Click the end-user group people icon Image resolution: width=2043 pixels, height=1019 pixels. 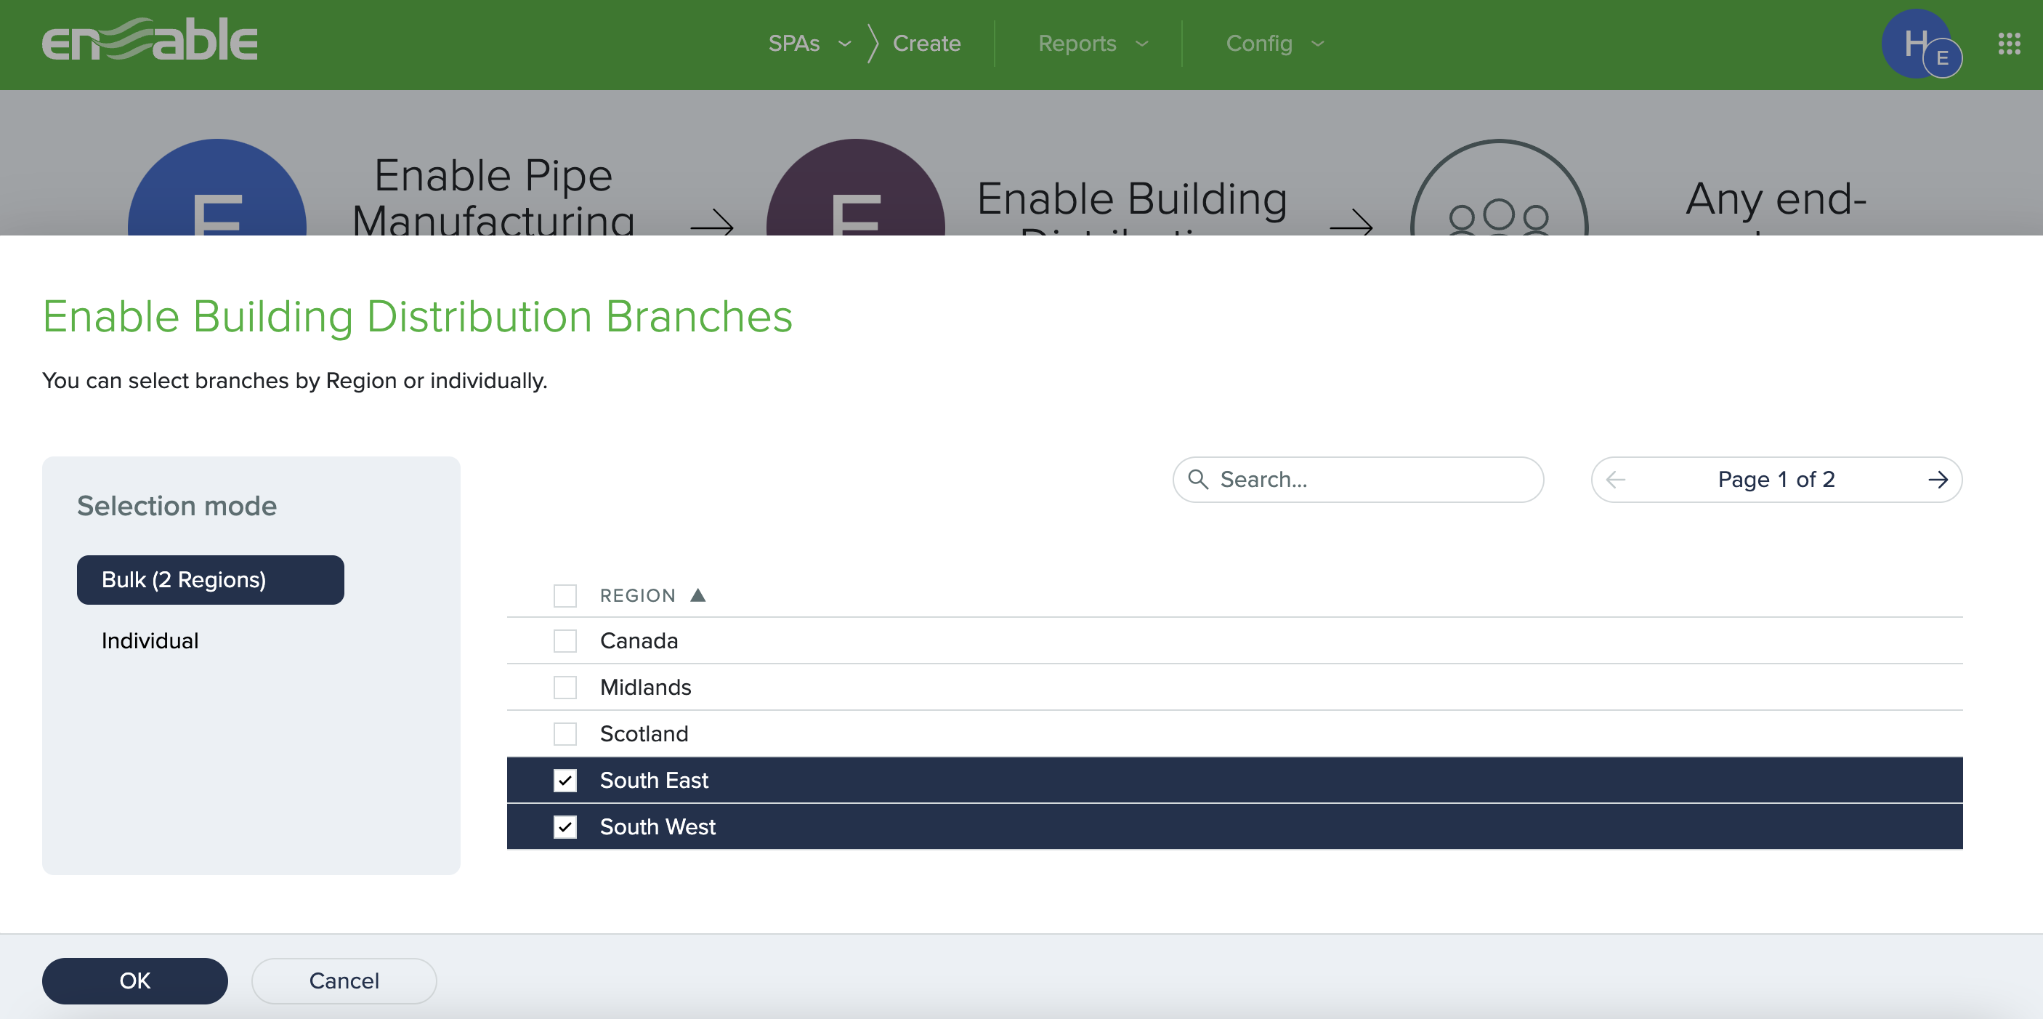[x=1498, y=188]
